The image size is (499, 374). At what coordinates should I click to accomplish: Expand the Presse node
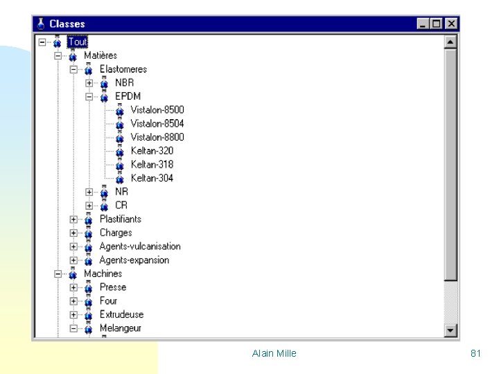click(73, 287)
